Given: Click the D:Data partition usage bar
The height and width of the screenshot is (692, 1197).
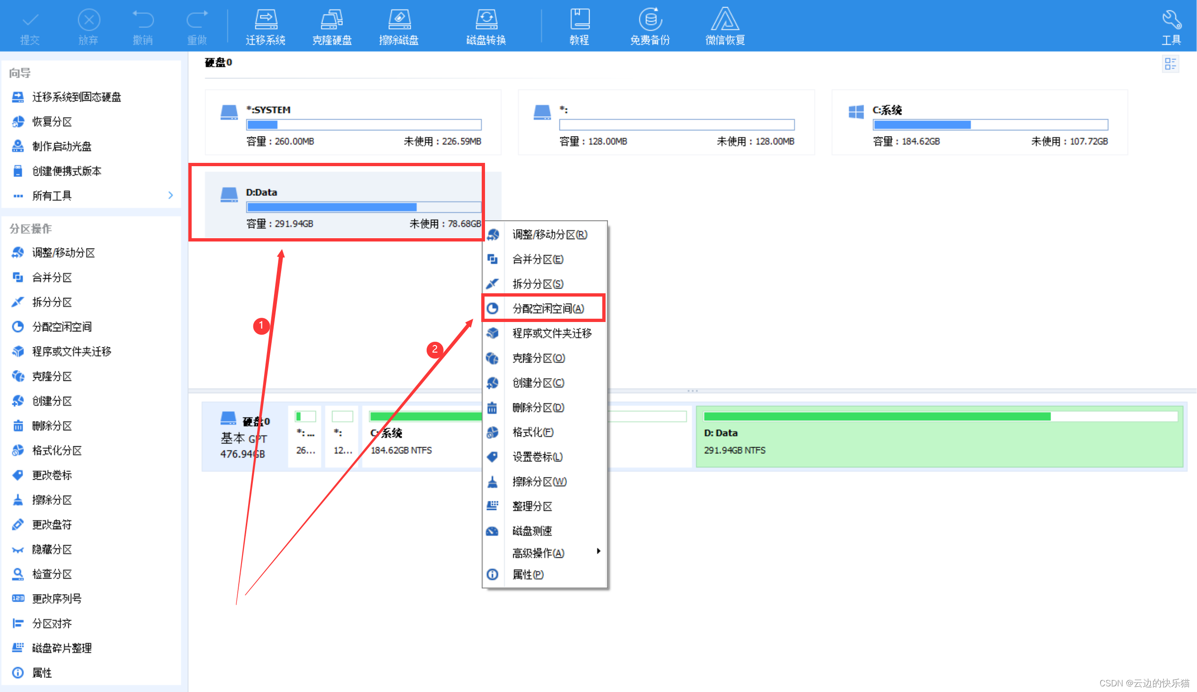Looking at the screenshot, I should pyautogui.click(x=364, y=207).
